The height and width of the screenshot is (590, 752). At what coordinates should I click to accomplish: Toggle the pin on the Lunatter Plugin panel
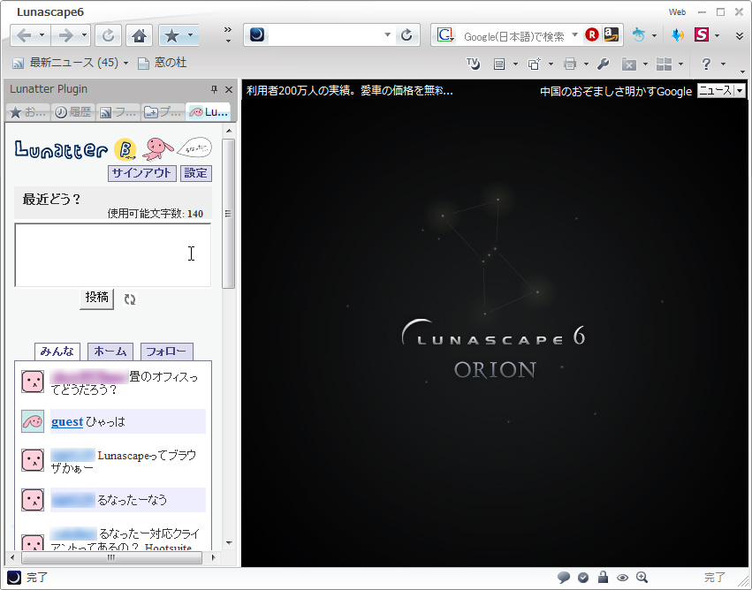213,88
